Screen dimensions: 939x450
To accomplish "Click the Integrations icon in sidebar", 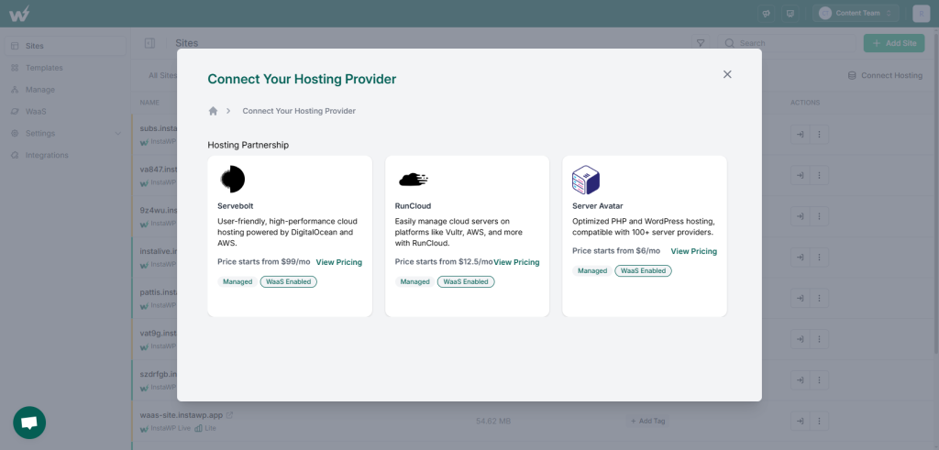I will point(15,155).
